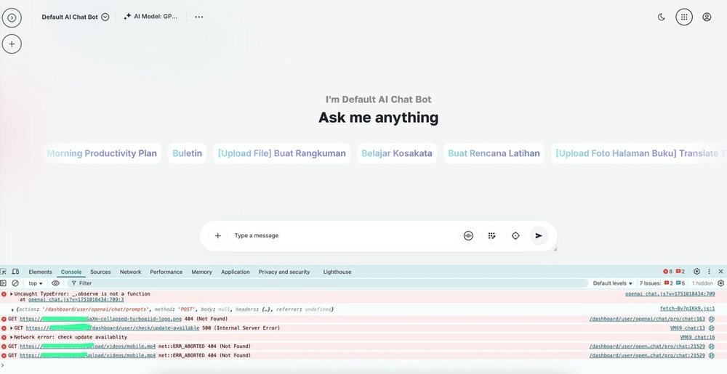727x374 pixels.
Task: Click the voice waveform icon in message bar
Action: point(469,235)
